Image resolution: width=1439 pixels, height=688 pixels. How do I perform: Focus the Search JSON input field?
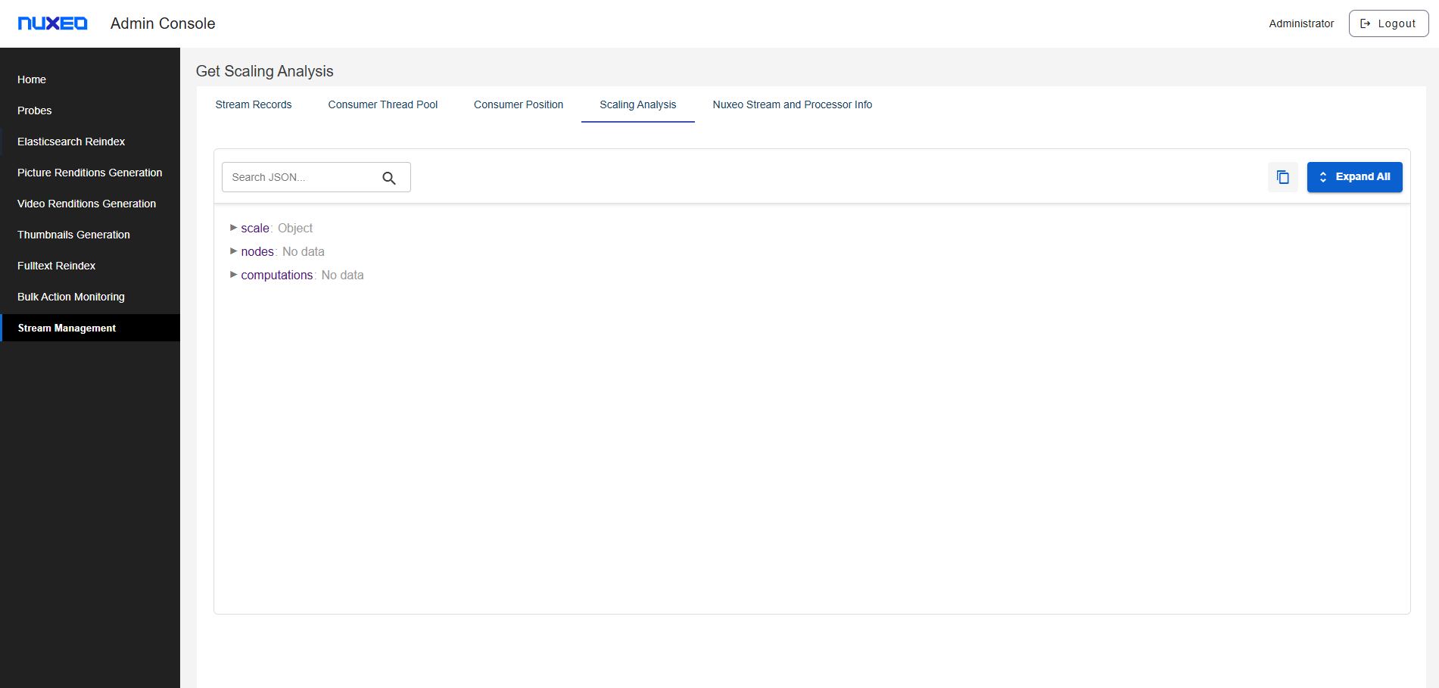pos(301,177)
